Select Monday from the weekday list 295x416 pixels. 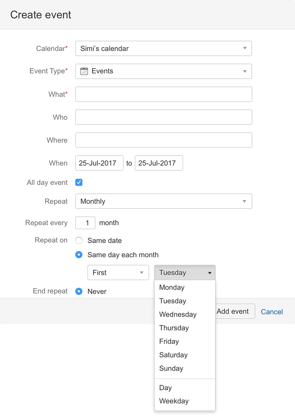(172, 287)
